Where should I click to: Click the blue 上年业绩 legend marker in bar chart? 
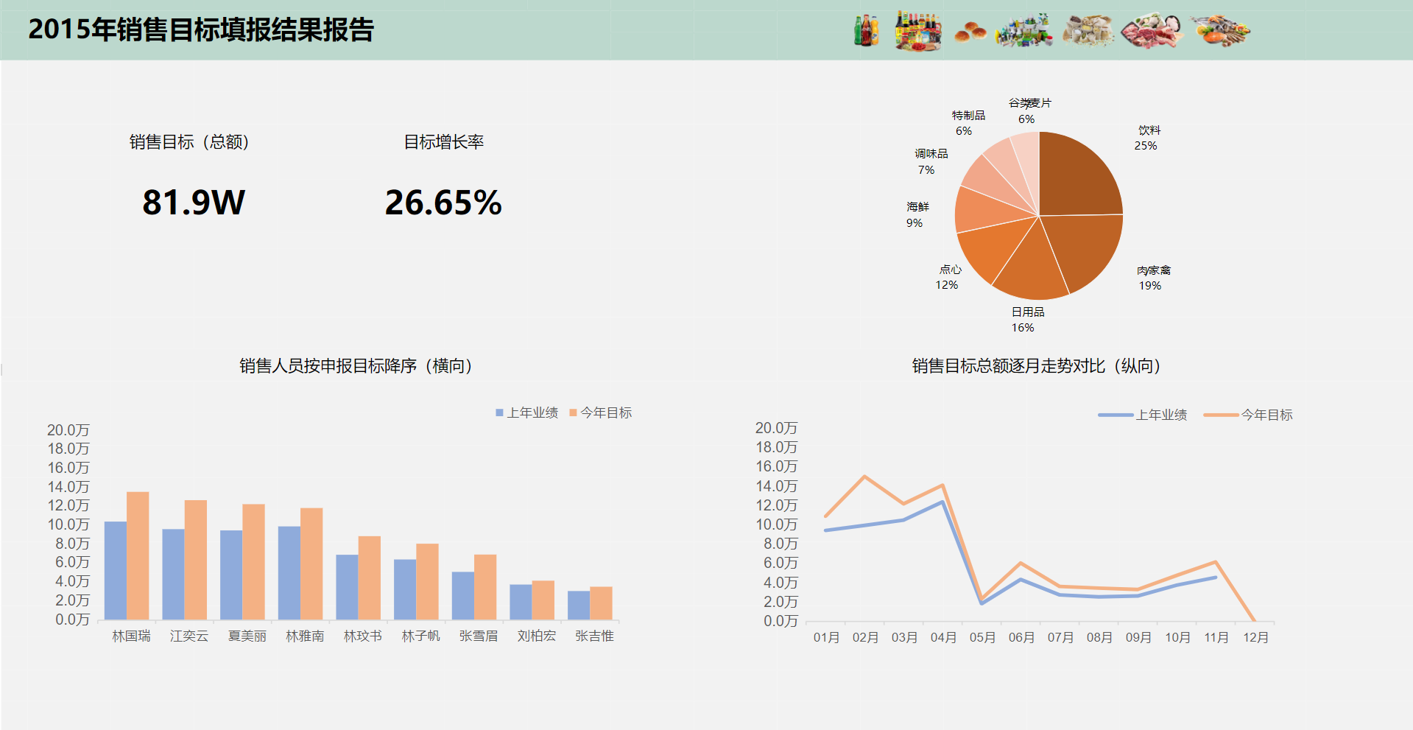coord(499,413)
